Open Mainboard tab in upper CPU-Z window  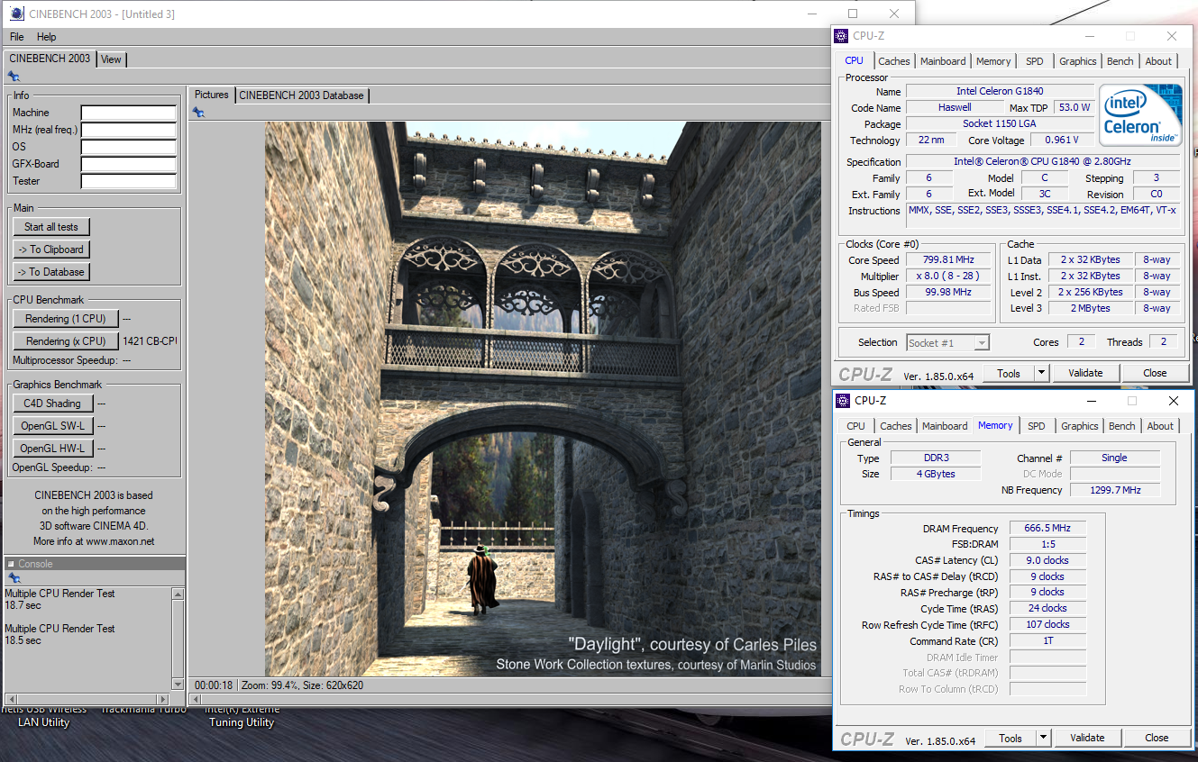tap(943, 61)
